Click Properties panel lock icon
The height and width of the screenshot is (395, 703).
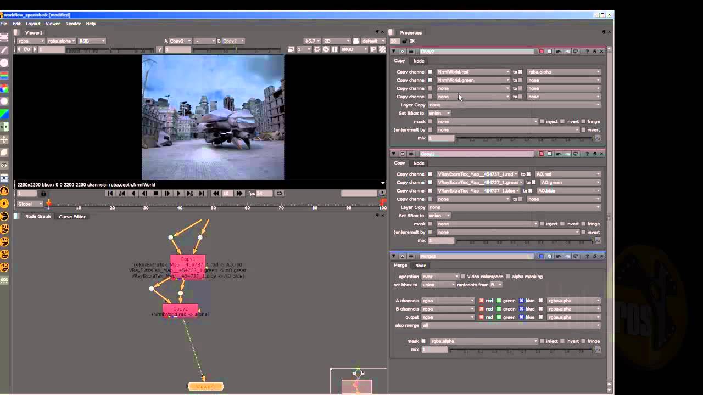click(x=404, y=41)
